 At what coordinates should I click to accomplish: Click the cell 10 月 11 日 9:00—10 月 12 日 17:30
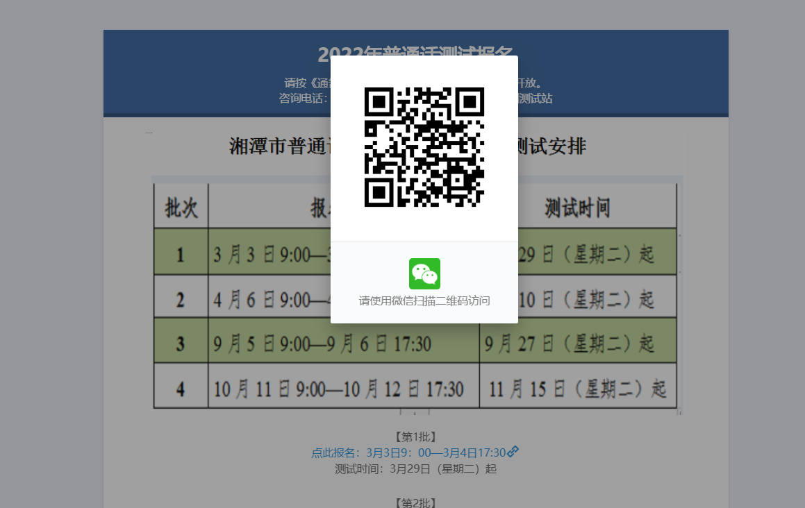point(343,386)
